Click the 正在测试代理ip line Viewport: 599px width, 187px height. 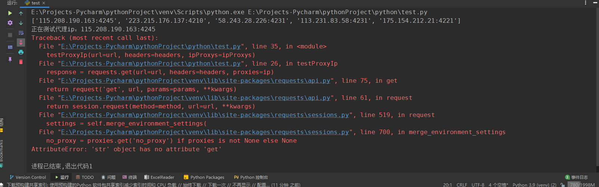tap(93, 29)
